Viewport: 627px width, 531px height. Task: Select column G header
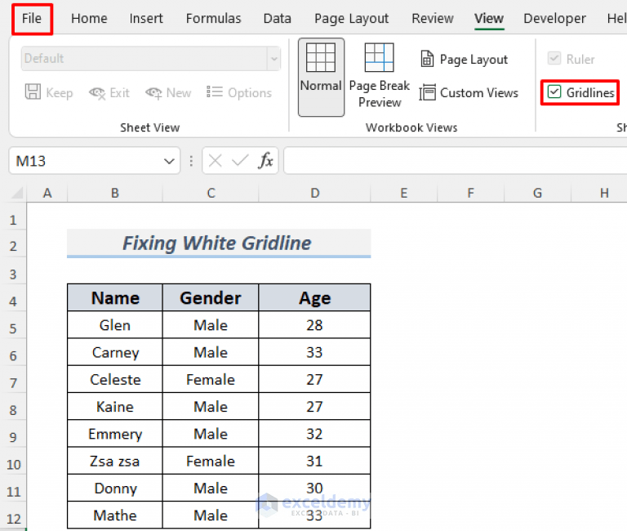coord(537,194)
